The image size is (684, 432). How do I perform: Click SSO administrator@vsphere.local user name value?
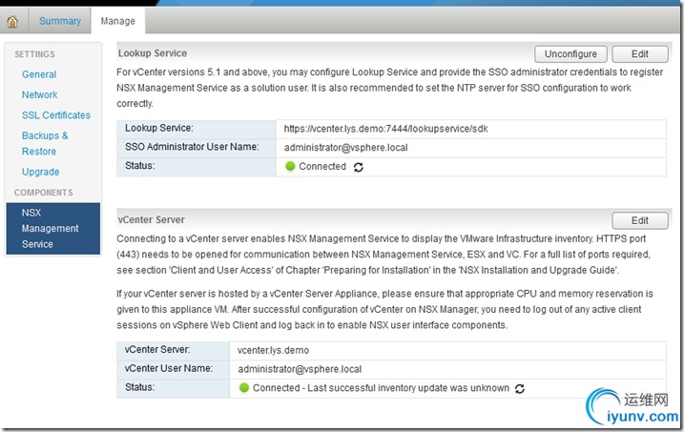(x=346, y=148)
